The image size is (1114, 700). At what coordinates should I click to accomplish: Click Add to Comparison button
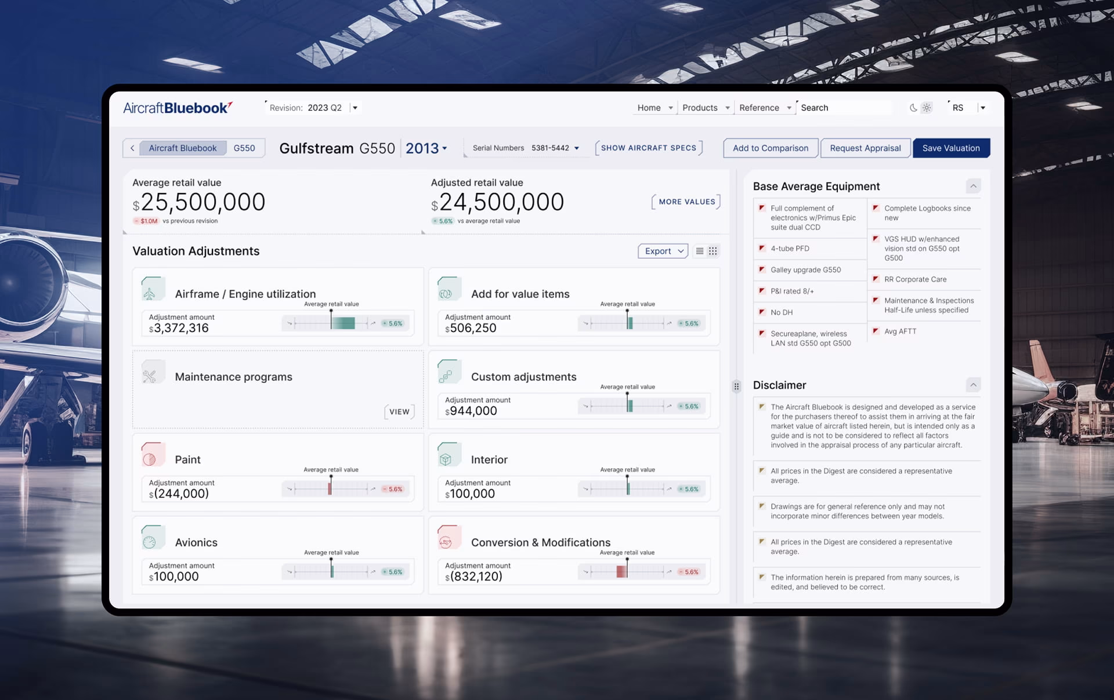click(x=771, y=148)
